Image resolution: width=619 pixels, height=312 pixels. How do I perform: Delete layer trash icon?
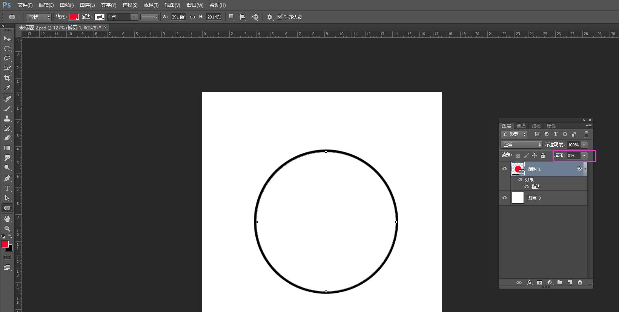[x=580, y=283]
